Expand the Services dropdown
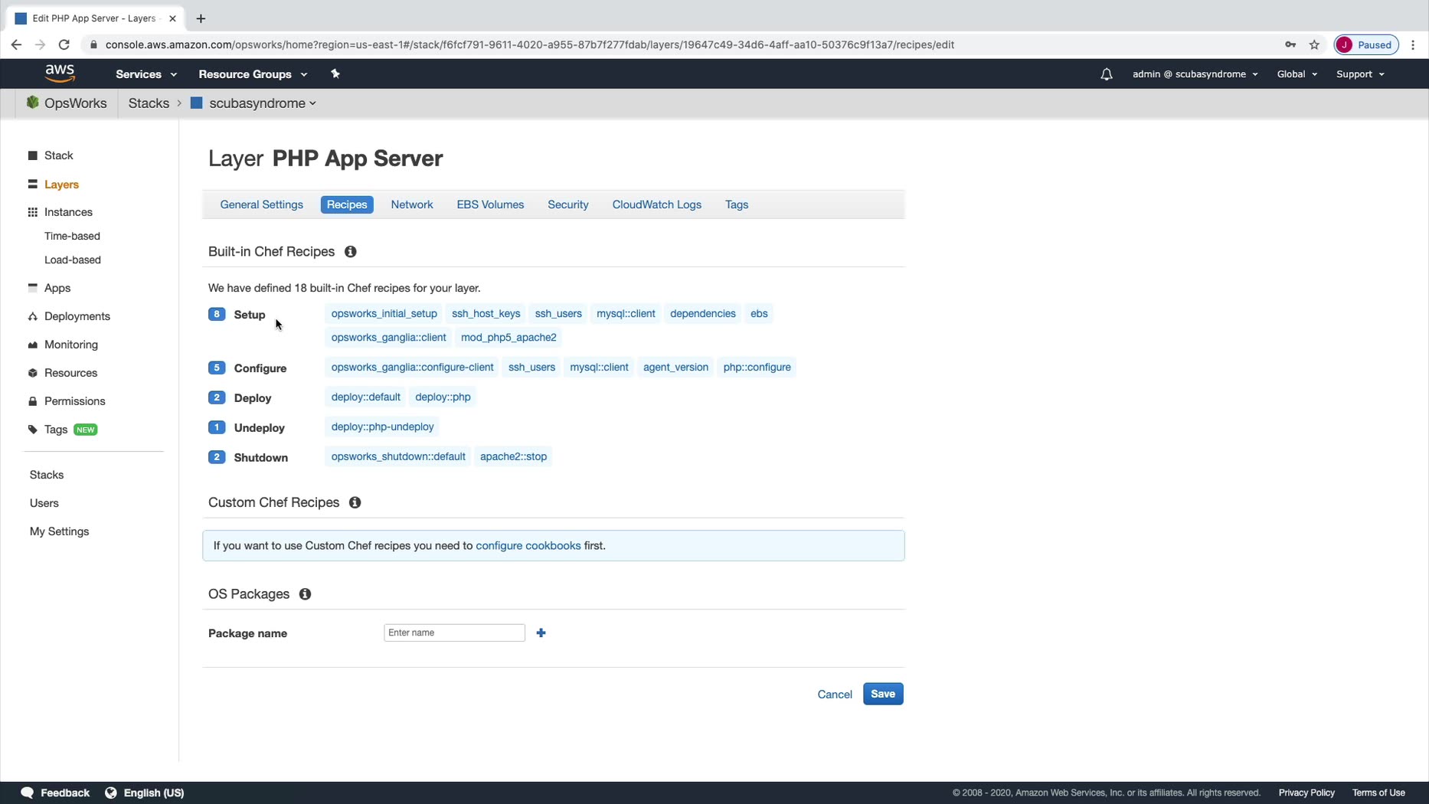 tap(146, 74)
